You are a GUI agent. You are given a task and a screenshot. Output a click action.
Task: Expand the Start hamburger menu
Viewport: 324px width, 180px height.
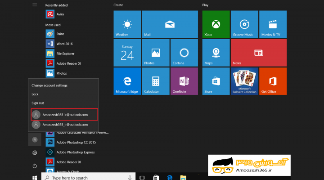35,5
